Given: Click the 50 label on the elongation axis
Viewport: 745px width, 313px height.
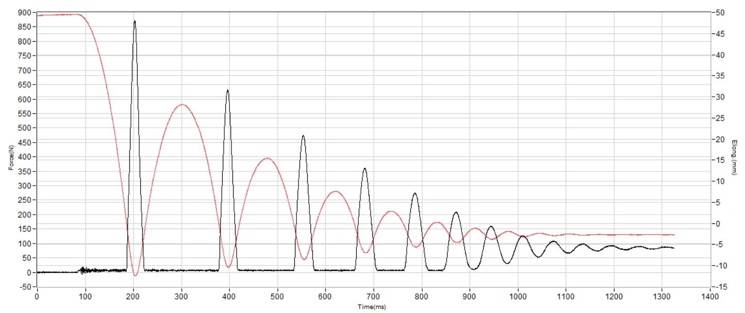Looking at the screenshot, I should coord(720,12).
